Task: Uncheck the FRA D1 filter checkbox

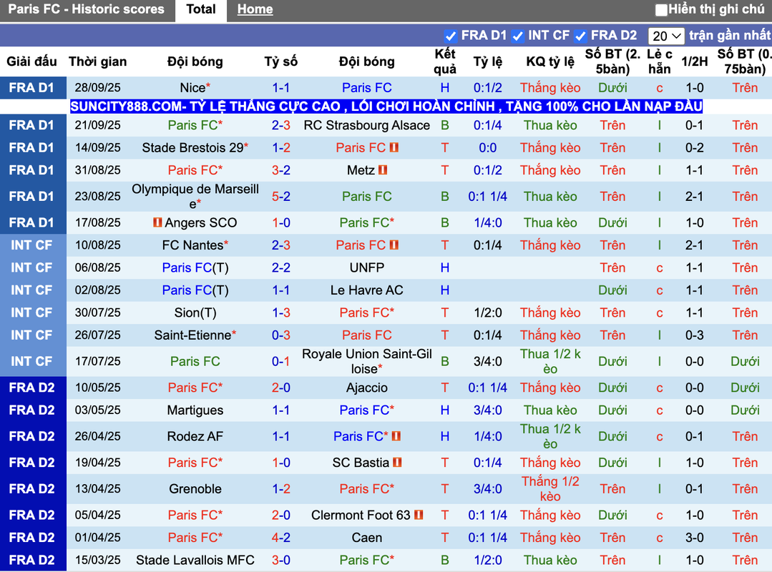Action: coord(450,36)
